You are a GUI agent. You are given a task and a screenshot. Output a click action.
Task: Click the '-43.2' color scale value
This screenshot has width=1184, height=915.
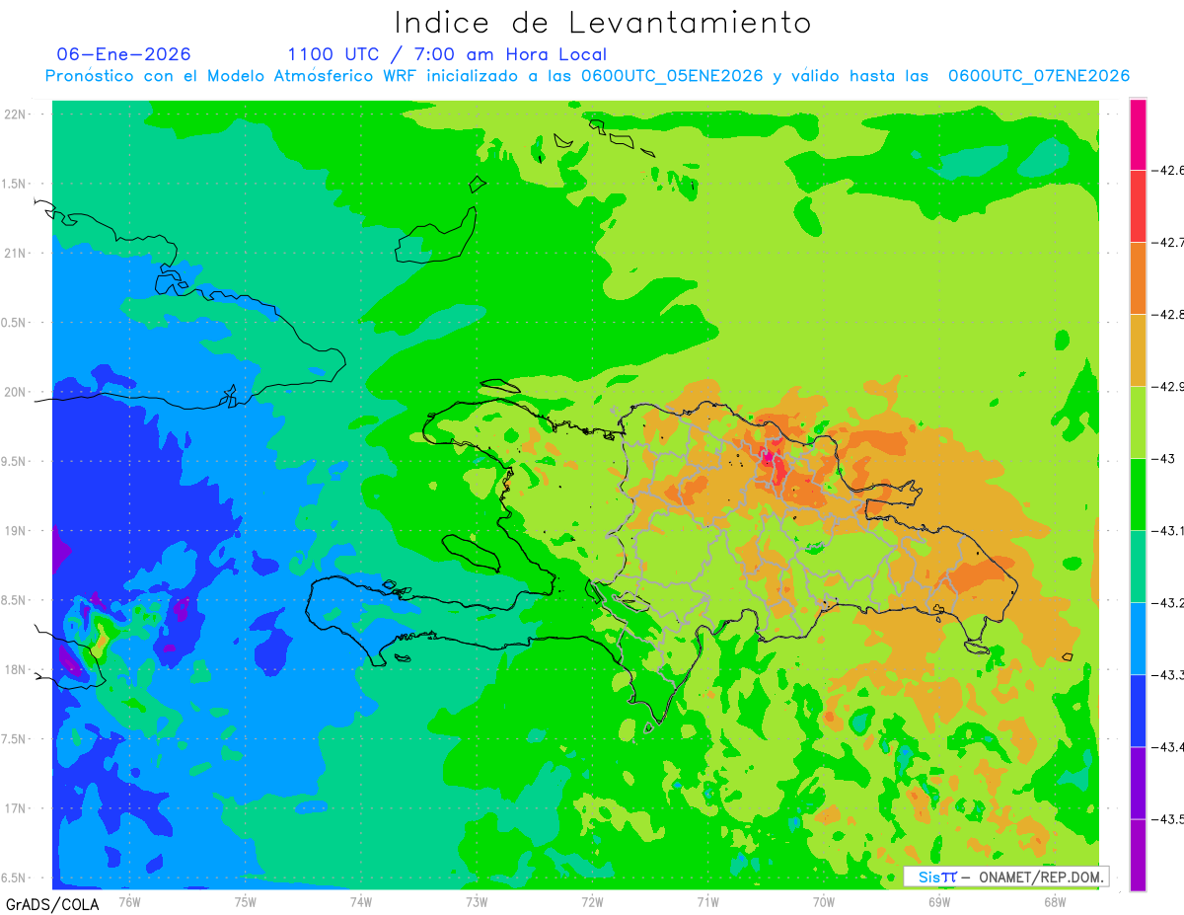tap(1167, 603)
